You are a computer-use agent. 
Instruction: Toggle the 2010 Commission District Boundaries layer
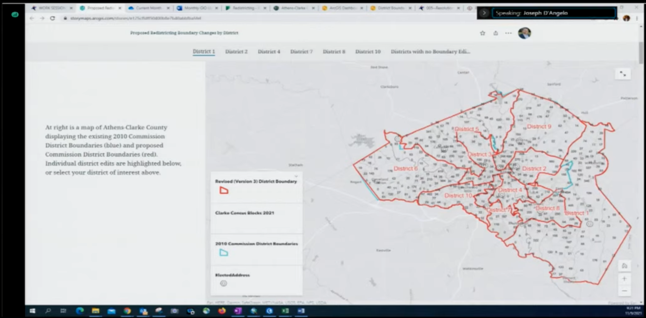(x=256, y=243)
